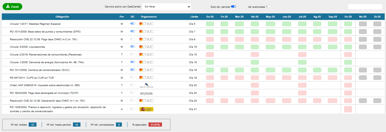Screen dimensions: 386x132
Task: Toggle DC switch for Circular 1/2017 row
Action: click(x=133, y=24)
